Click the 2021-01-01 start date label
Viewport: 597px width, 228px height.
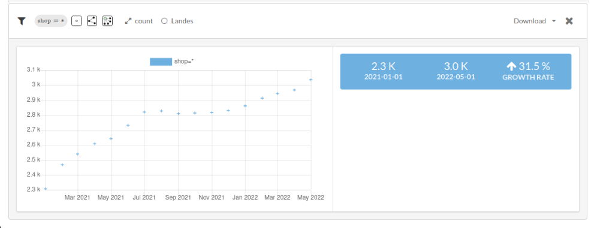tap(384, 77)
